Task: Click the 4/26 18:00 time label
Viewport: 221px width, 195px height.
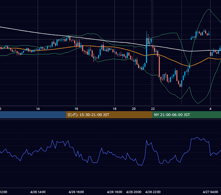Action: pos(114,192)
